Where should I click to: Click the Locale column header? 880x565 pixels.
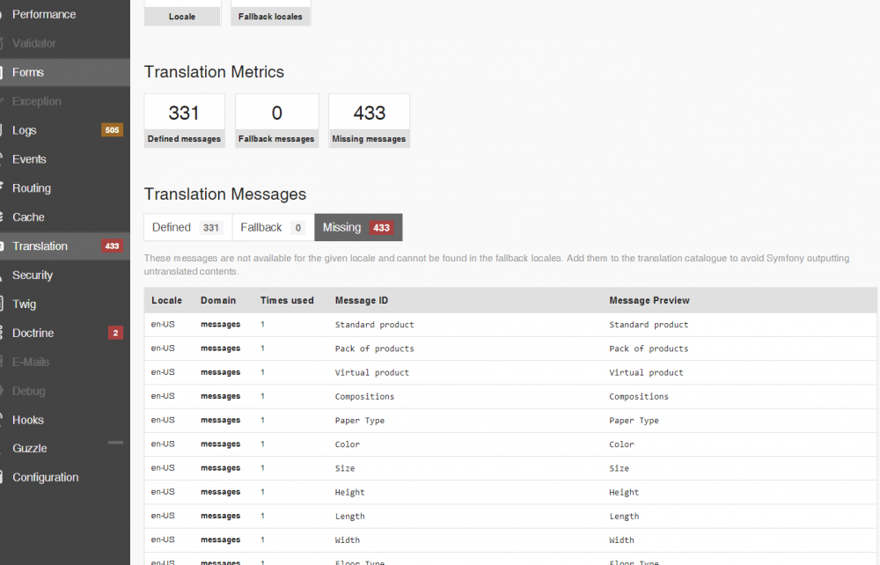pyautogui.click(x=166, y=301)
